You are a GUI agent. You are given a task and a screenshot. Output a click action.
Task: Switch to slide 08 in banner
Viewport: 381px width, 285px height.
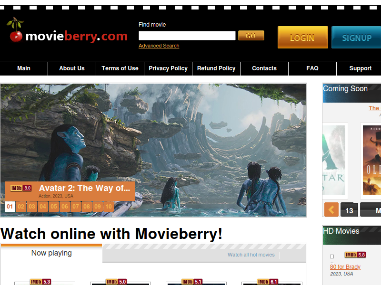[x=87, y=207]
